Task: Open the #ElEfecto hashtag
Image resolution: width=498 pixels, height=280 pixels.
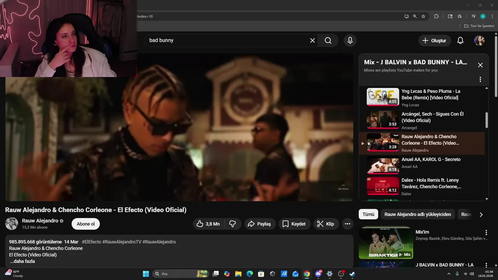Action: click(x=91, y=241)
